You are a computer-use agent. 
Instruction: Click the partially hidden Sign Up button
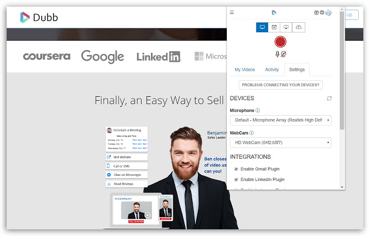pyautogui.click(x=352, y=15)
